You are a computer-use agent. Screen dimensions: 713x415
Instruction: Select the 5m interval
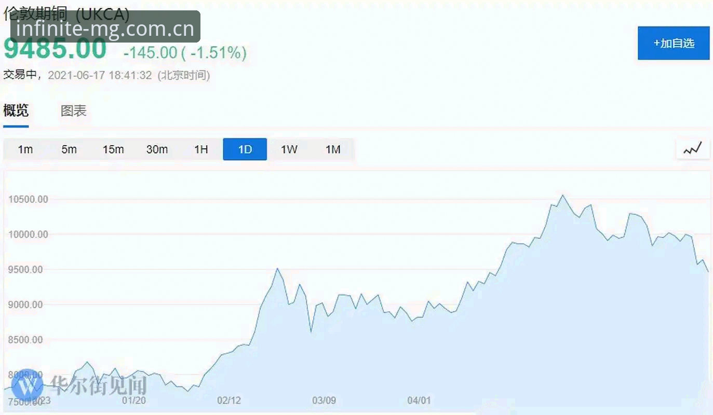pos(69,149)
